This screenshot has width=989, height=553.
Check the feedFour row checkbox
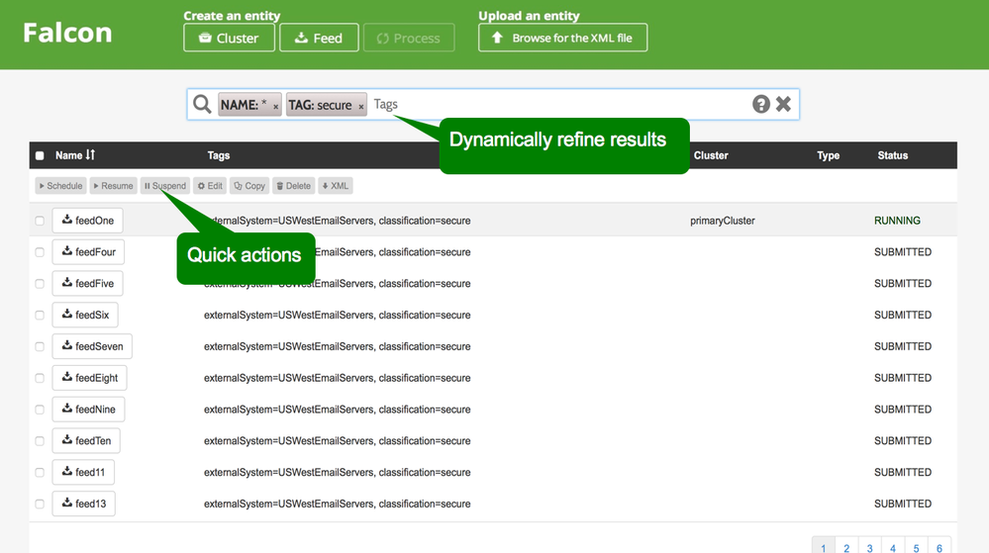point(40,252)
